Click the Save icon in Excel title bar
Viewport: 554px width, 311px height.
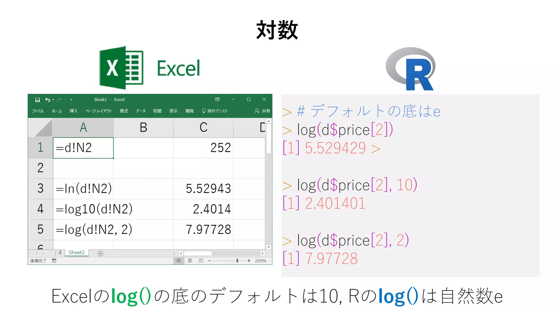38,100
